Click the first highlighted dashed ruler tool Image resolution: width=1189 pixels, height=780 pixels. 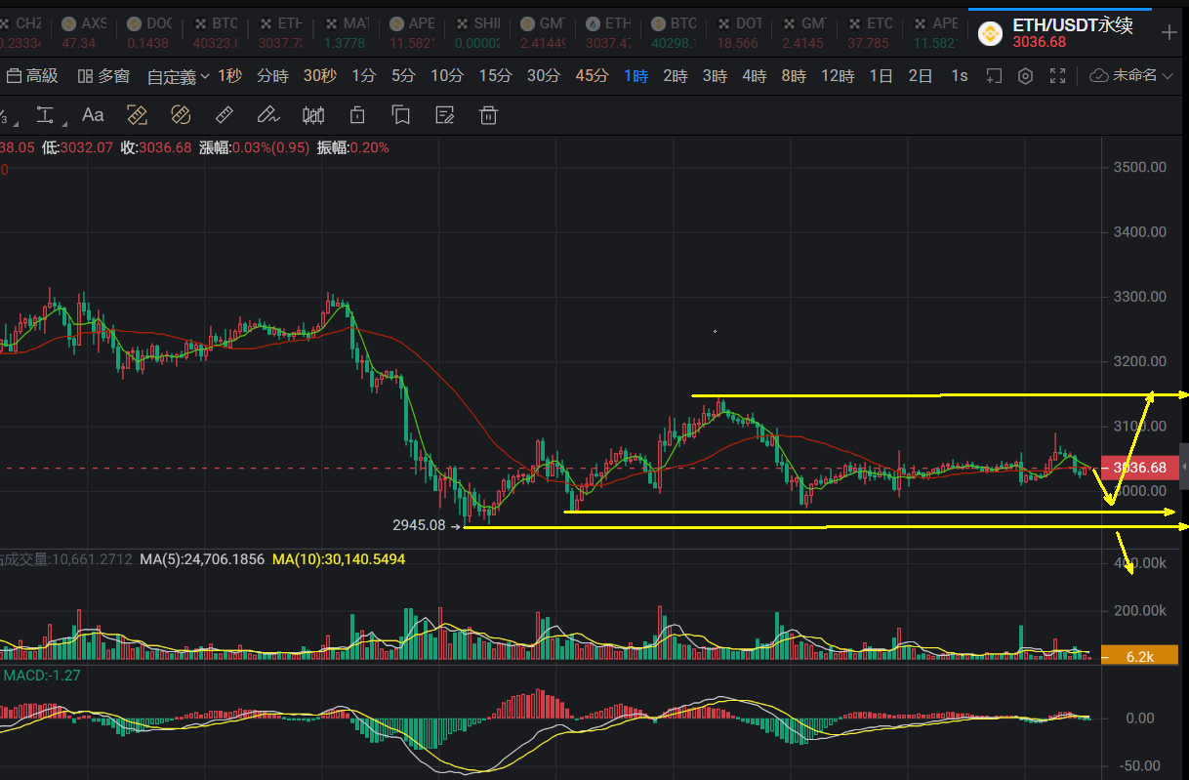[137, 115]
